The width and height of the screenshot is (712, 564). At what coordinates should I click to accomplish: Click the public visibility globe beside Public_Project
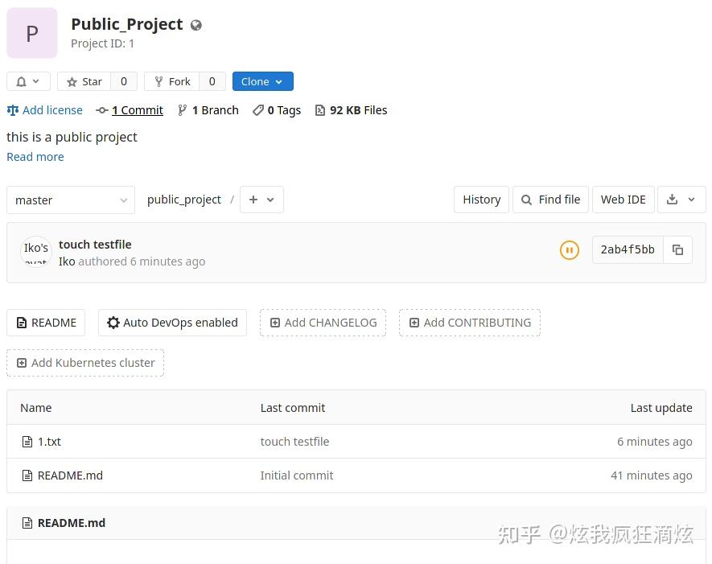[x=195, y=25]
